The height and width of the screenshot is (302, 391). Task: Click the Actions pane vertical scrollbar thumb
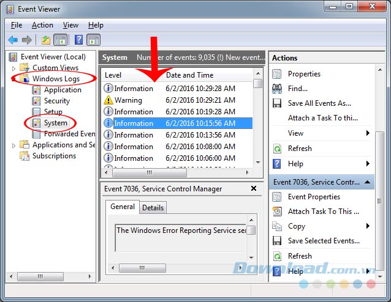point(379,201)
